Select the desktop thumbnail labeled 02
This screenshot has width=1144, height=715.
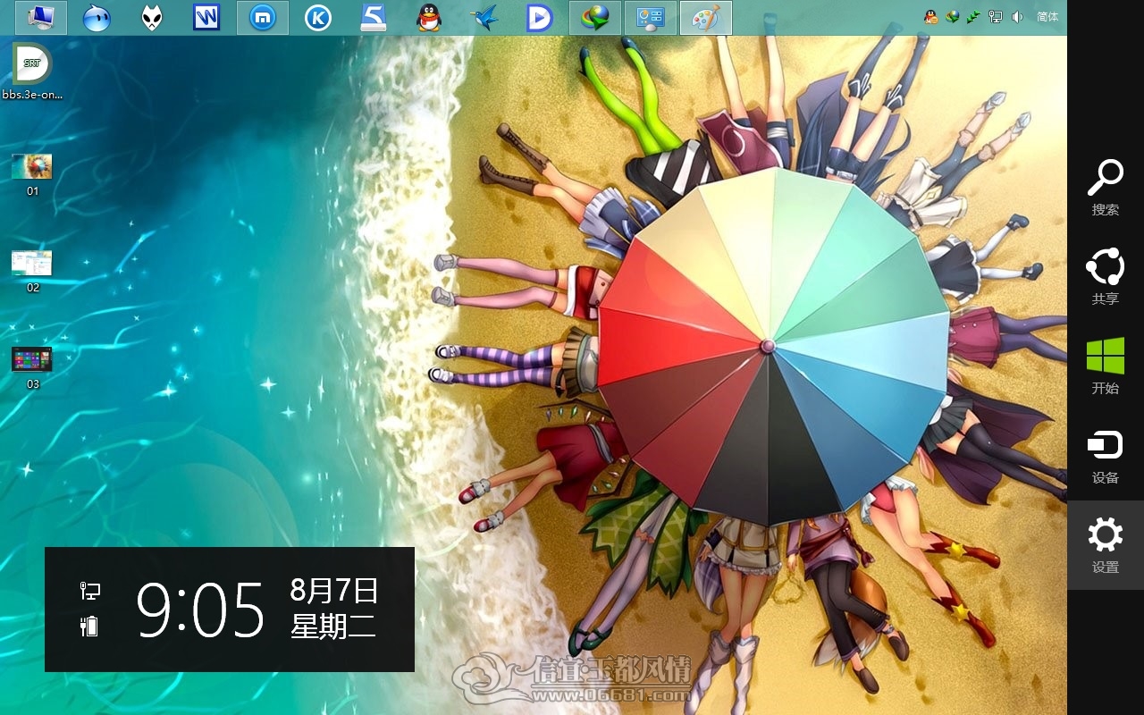click(x=32, y=271)
